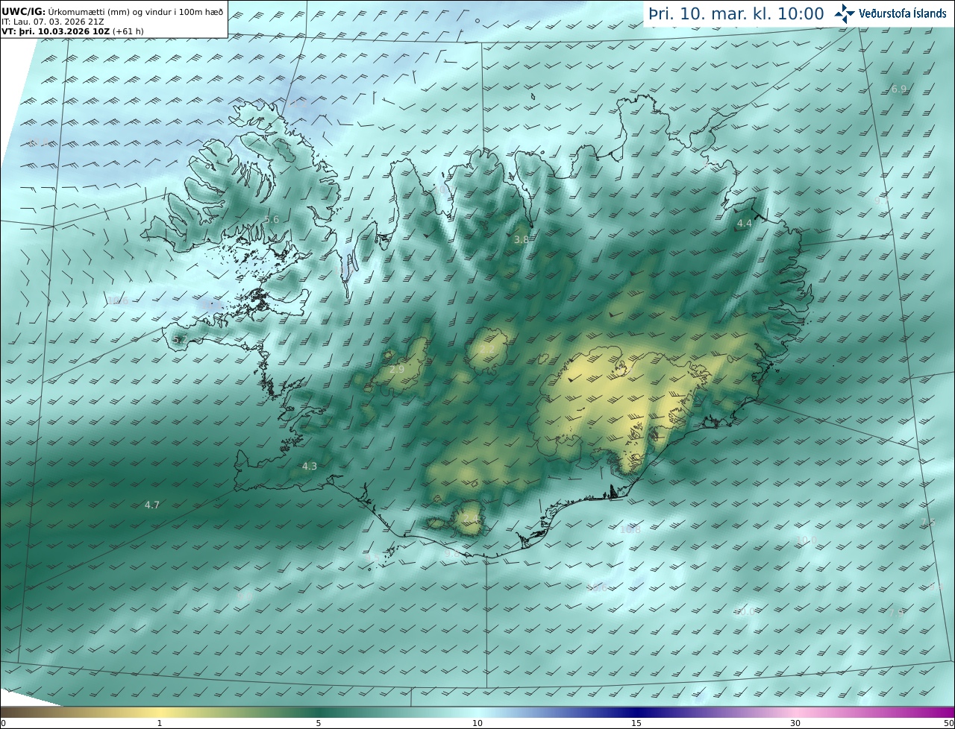
Task: Click the date header 'Þri. 10. mar. kl. 10:00'
Action: (736, 14)
